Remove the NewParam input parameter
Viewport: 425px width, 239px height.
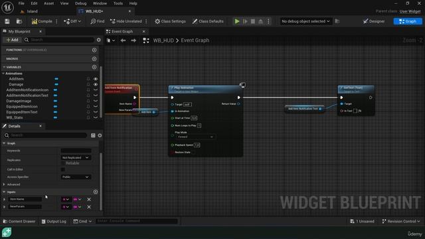coord(89,207)
